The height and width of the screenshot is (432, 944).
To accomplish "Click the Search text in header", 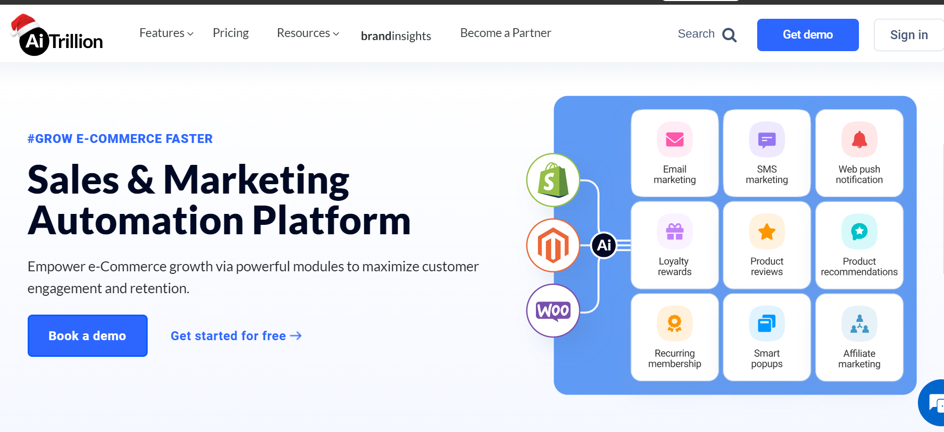I will 696,33.
